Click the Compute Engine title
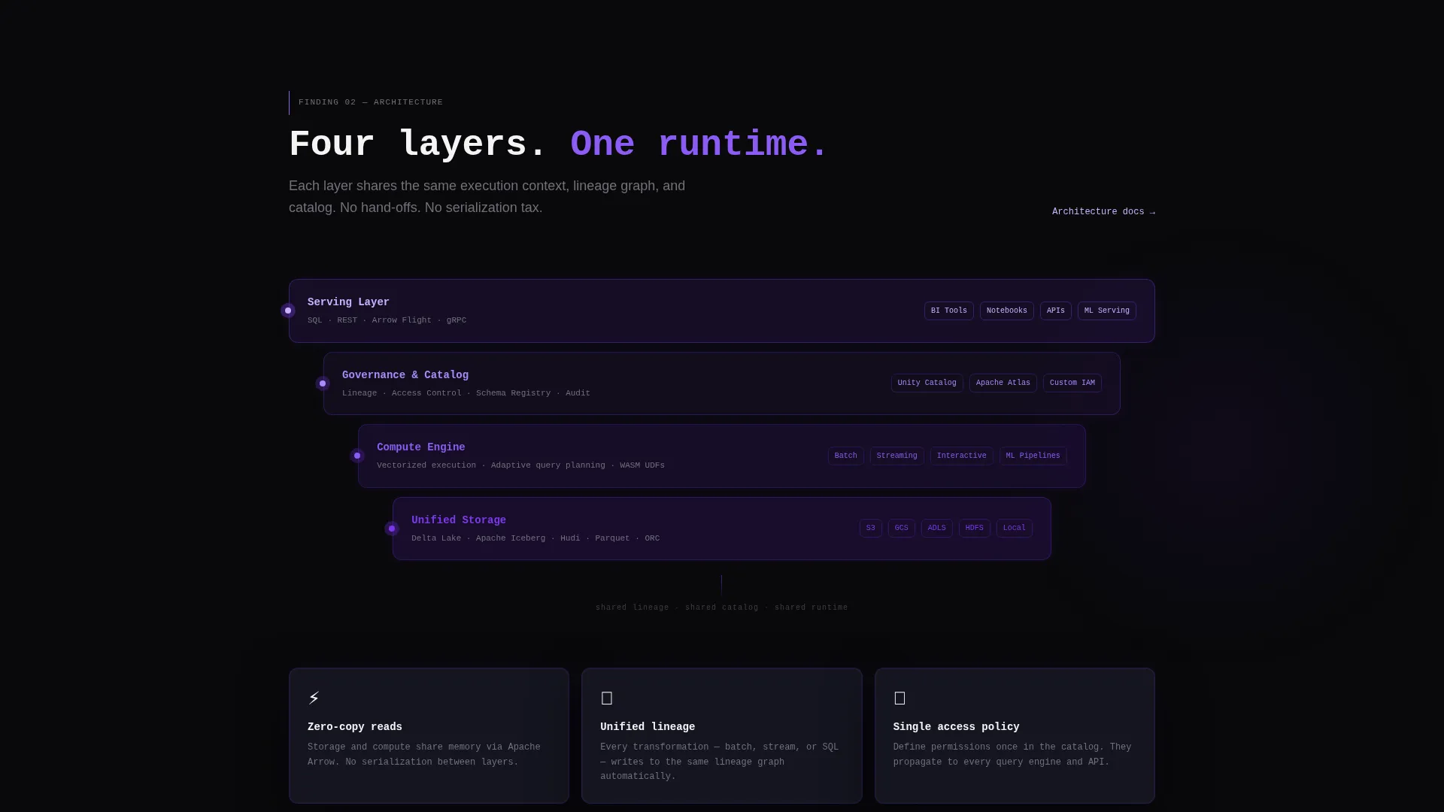Image resolution: width=1444 pixels, height=812 pixels. [x=420, y=447]
